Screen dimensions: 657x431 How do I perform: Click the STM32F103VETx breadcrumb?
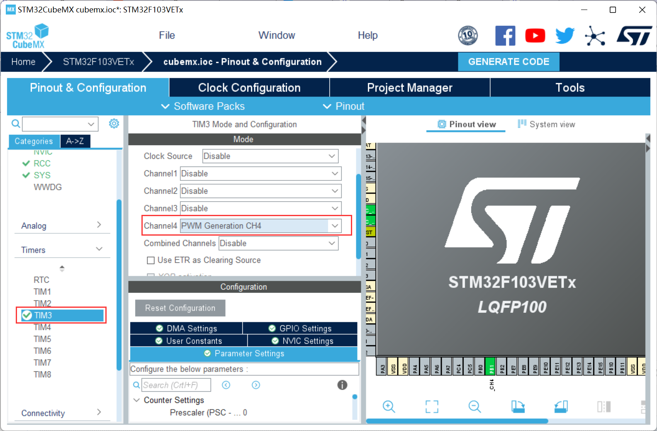coord(98,62)
